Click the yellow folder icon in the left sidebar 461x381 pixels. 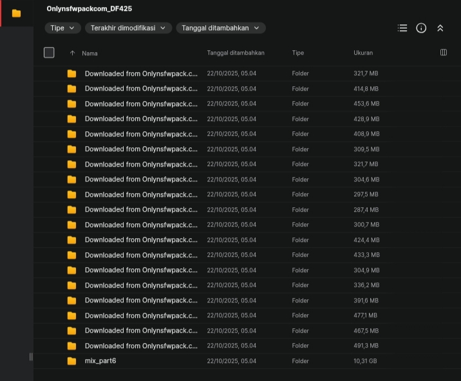[x=16, y=13]
